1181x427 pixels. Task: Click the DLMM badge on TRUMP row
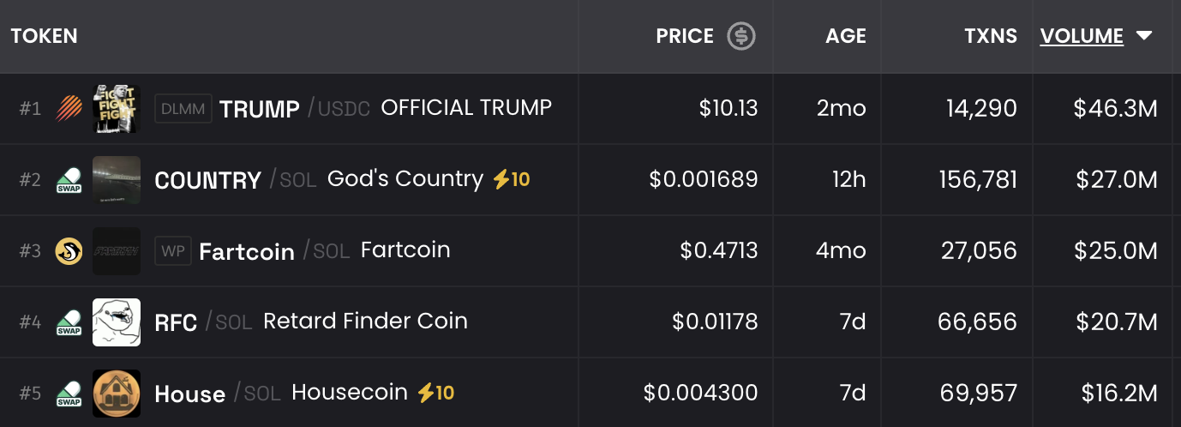click(x=183, y=109)
